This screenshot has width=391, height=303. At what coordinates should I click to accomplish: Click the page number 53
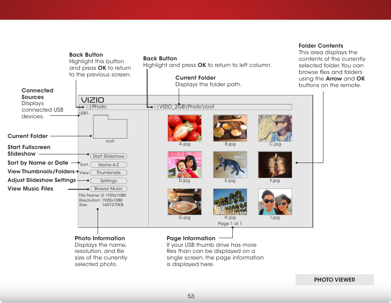tap(191, 296)
